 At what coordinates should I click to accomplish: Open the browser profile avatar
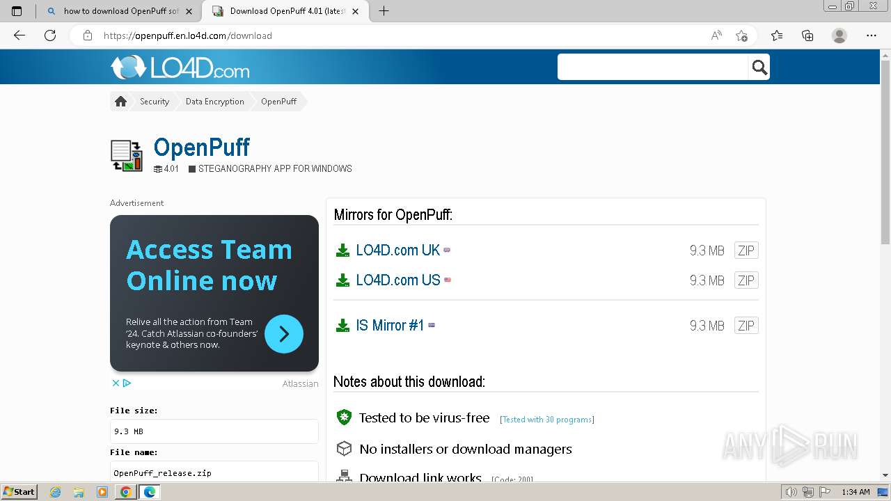[x=839, y=35]
